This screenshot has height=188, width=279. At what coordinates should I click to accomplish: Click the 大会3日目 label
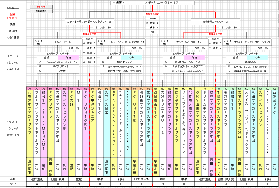click(x=13, y=37)
